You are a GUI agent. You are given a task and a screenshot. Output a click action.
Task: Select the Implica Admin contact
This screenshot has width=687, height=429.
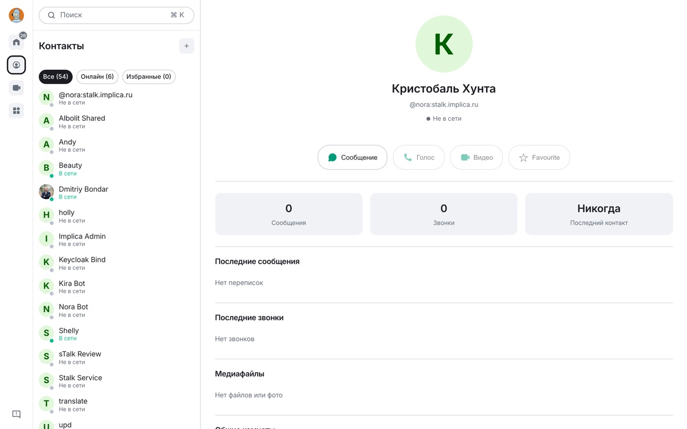pos(116,239)
